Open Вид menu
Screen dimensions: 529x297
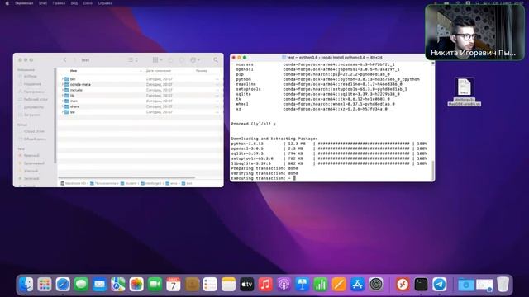(74, 3)
